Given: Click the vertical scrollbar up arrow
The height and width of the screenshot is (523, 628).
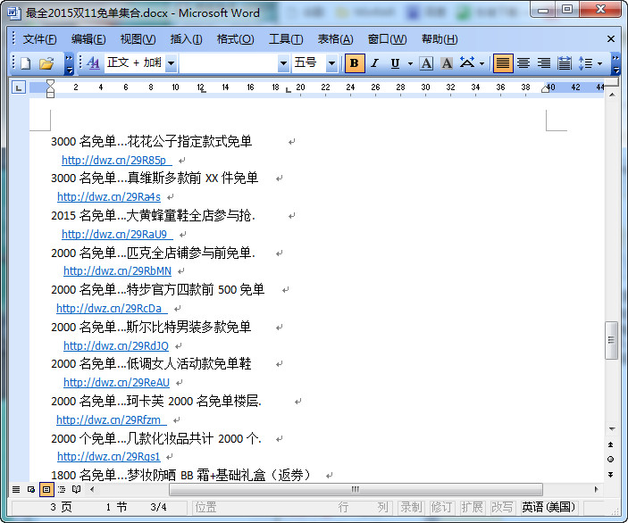Looking at the screenshot, I should (612, 95).
